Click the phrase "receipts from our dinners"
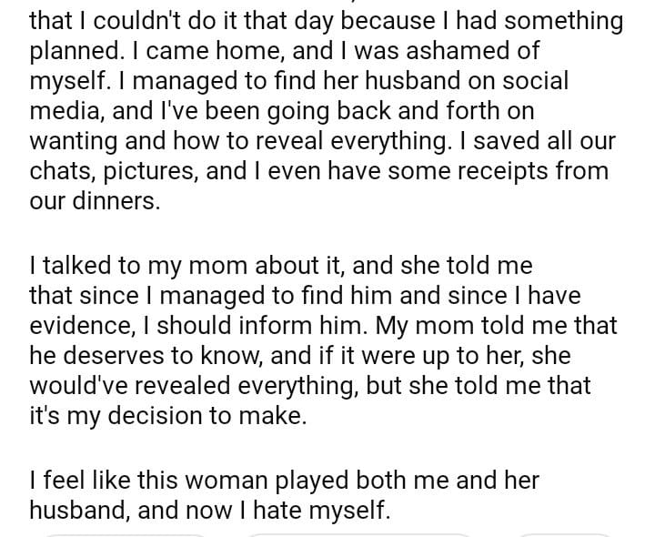This screenshot has height=537, width=655. click(x=520, y=172)
